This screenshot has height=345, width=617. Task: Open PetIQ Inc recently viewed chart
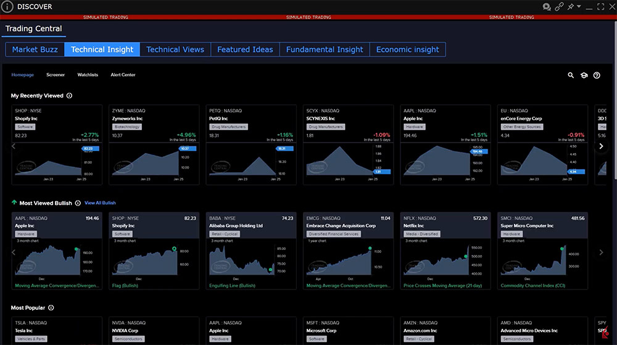pyautogui.click(x=251, y=164)
